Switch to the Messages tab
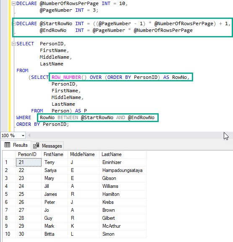233x242 pixels. (47, 146)
